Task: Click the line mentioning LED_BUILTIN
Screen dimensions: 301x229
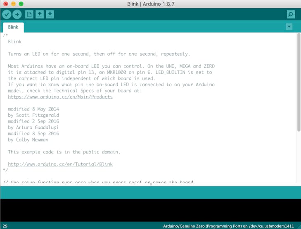Action: coord(110,72)
